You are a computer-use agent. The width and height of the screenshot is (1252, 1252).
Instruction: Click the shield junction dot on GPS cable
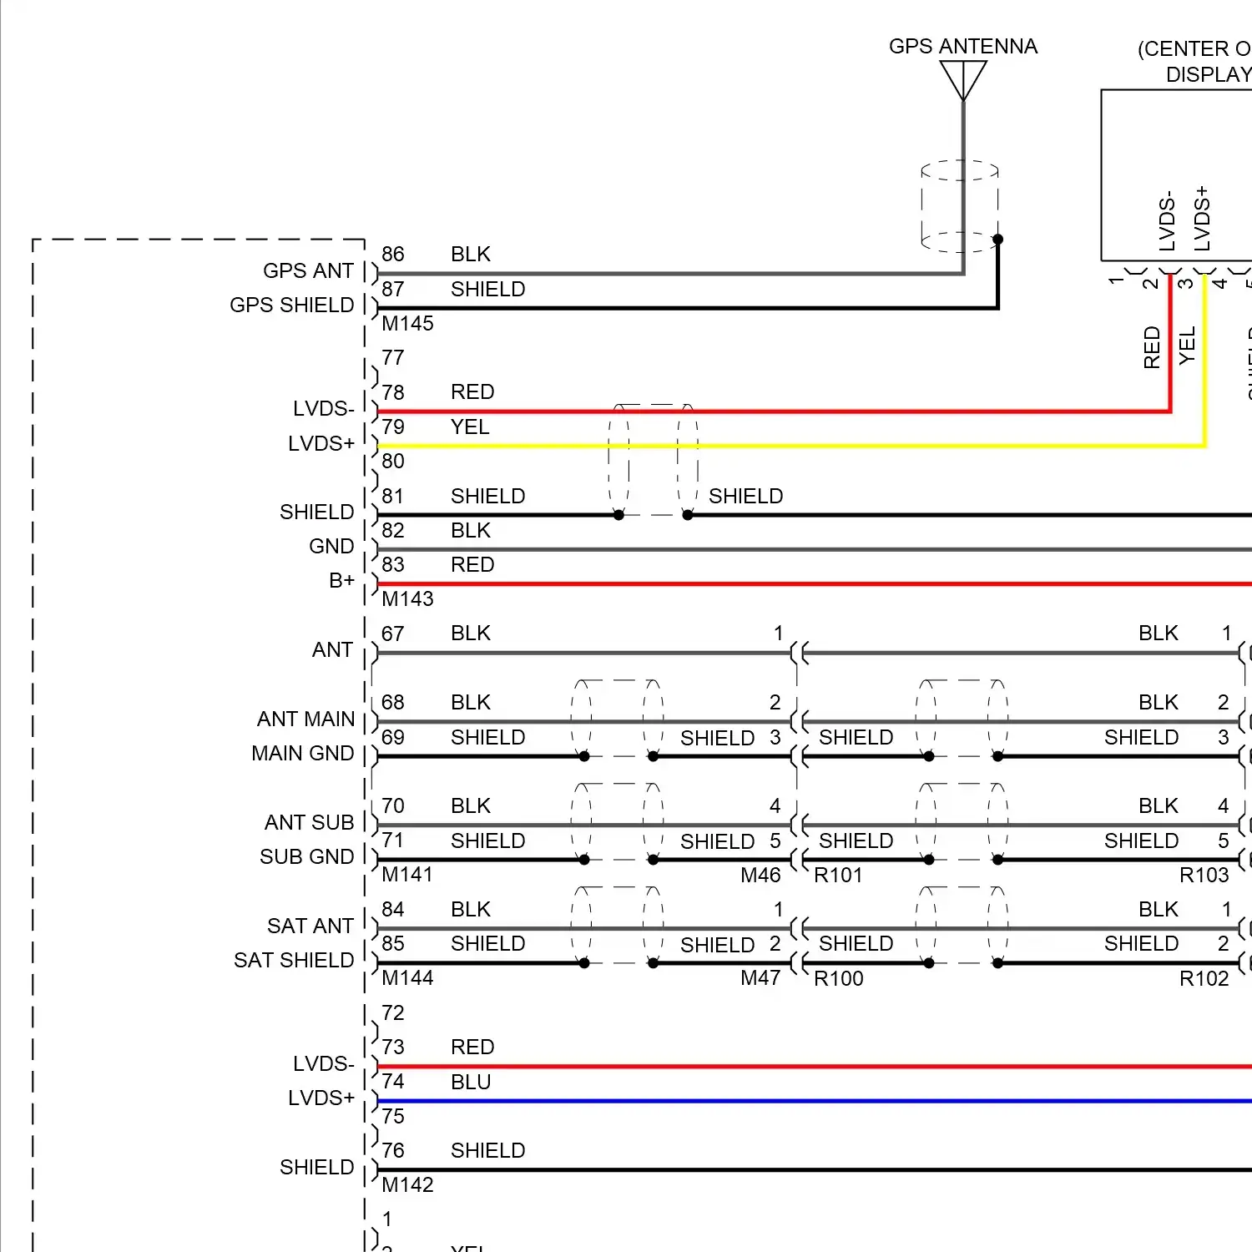(997, 240)
